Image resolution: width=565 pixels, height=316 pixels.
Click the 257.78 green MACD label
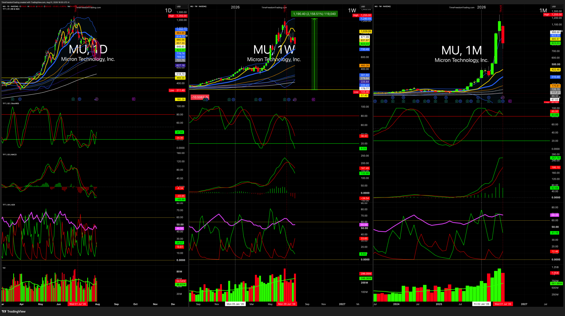[x=556, y=158]
